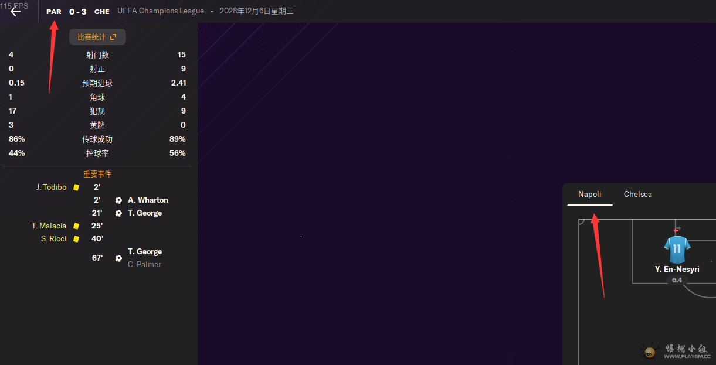Click the 86% pass success value

[x=16, y=139]
